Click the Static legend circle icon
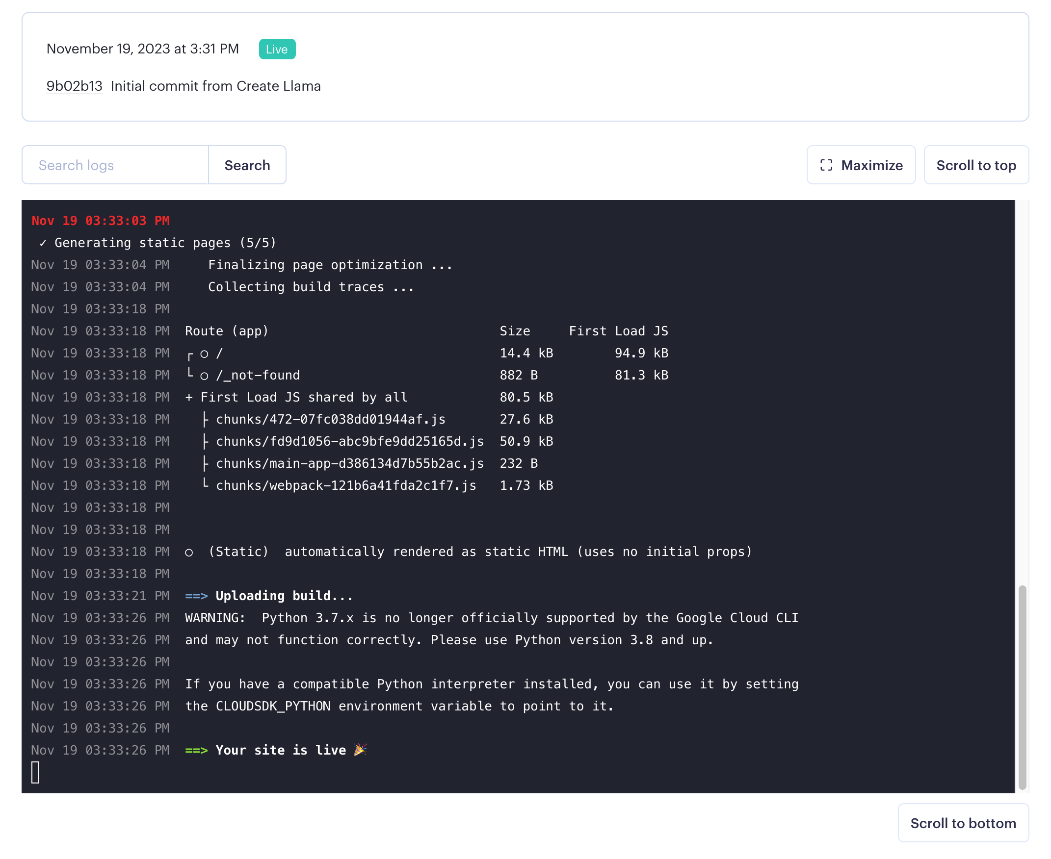Screen dimensions: 1051x859 [x=188, y=552]
